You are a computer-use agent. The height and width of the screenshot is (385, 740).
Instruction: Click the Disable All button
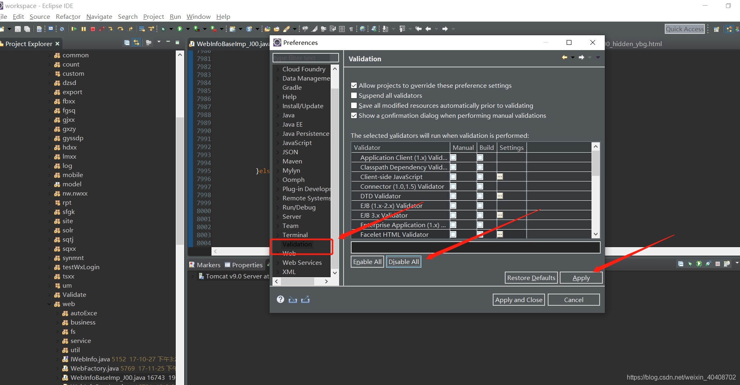click(x=404, y=262)
